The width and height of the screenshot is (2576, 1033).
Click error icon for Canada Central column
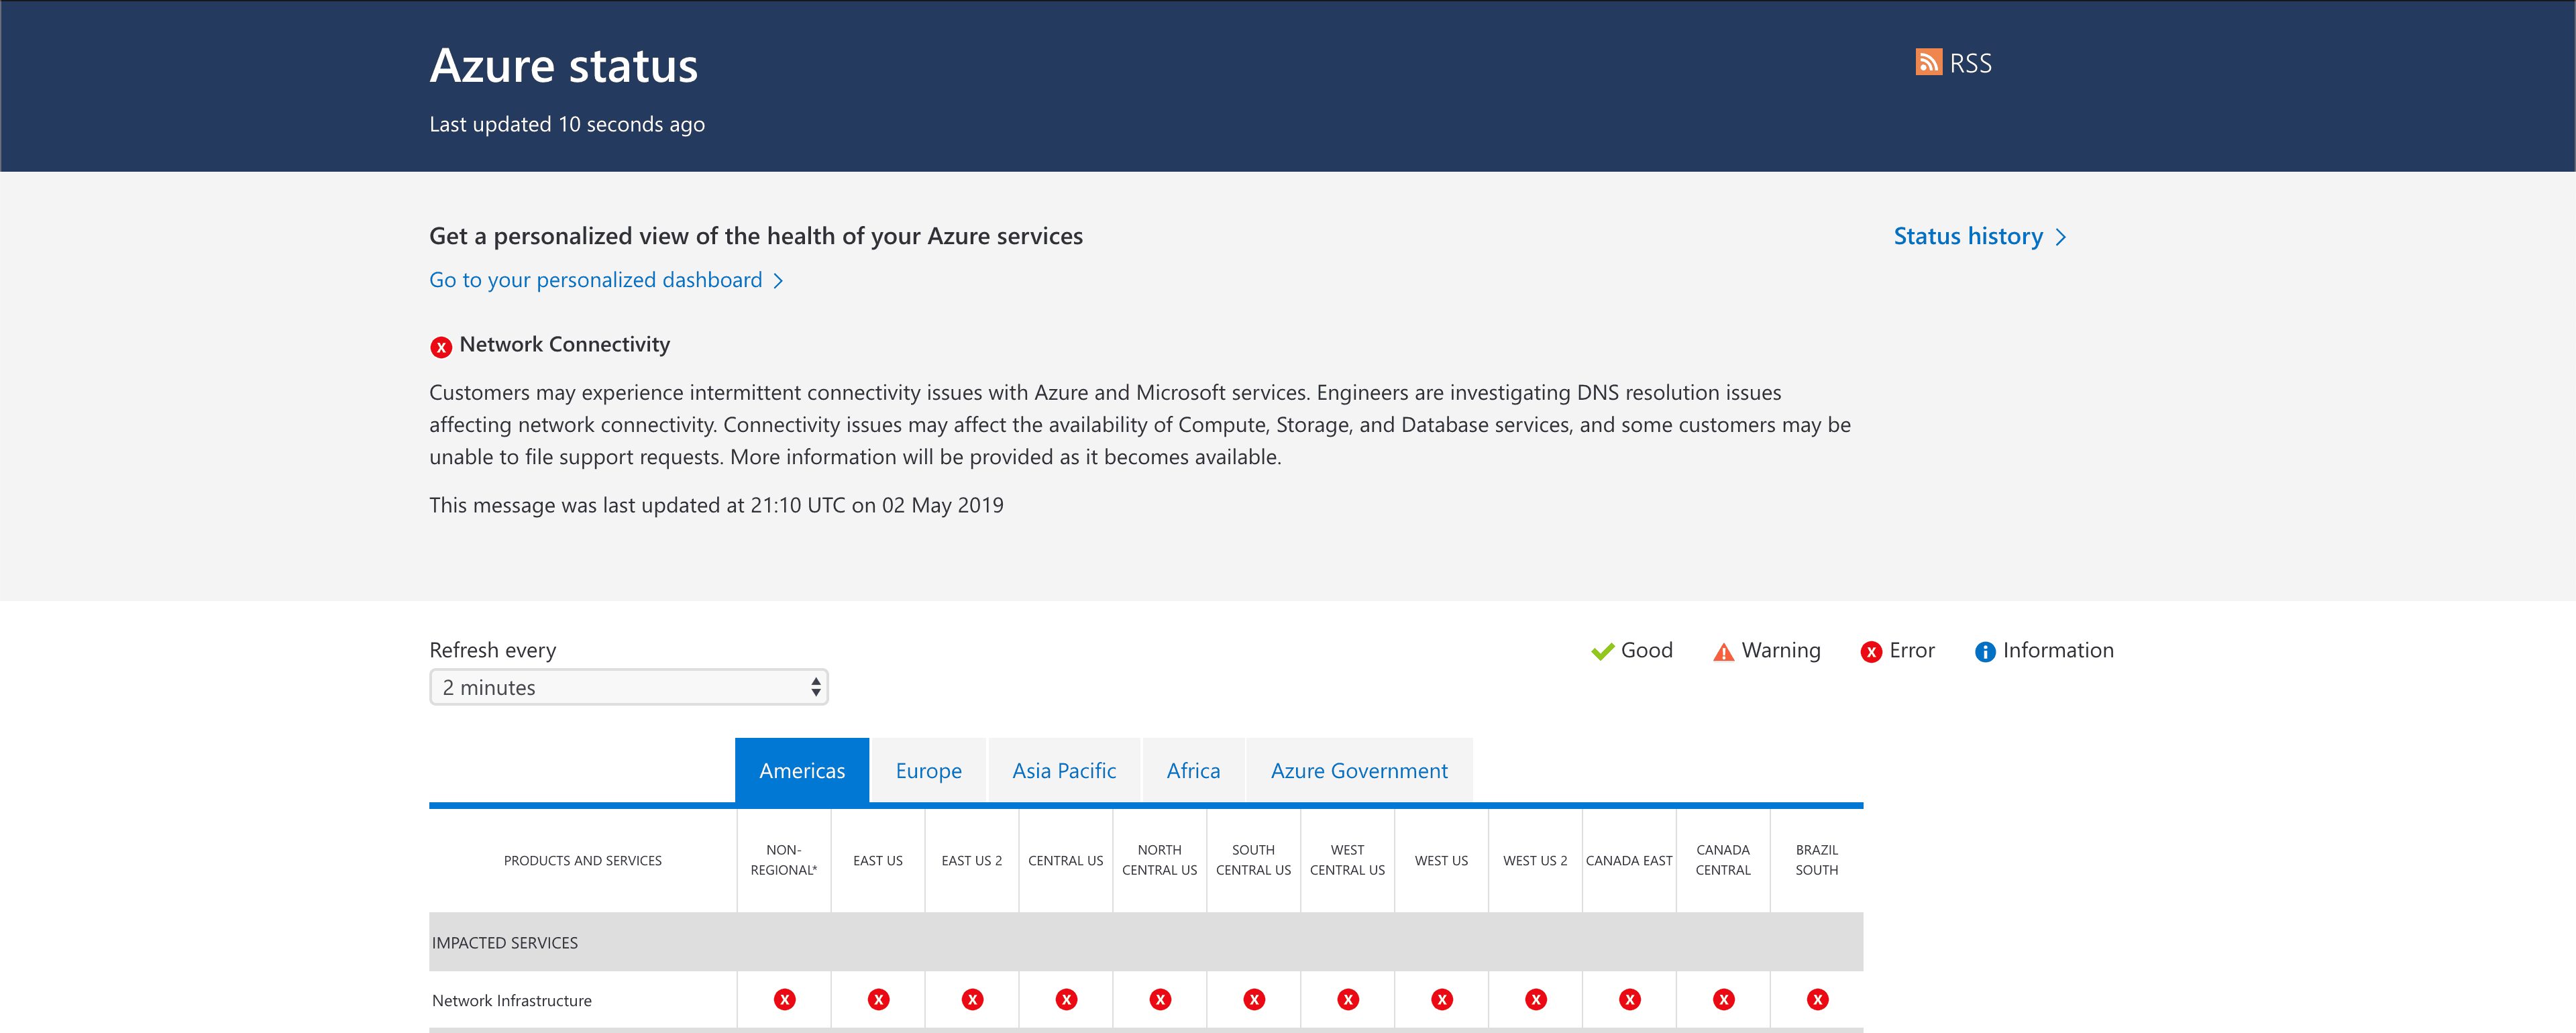[x=1723, y=999]
